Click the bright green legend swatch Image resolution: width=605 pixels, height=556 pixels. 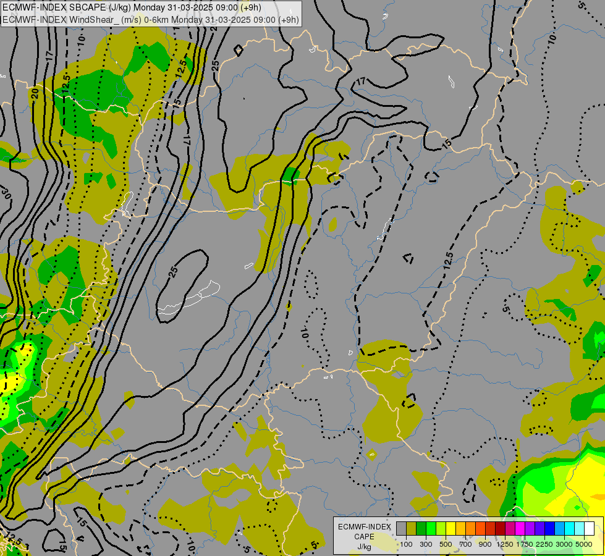(431, 529)
